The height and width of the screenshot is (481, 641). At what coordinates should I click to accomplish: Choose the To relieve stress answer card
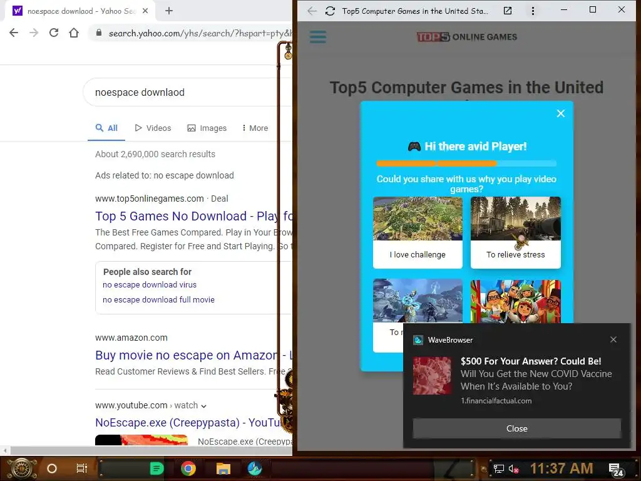click(x=516, y=232)
